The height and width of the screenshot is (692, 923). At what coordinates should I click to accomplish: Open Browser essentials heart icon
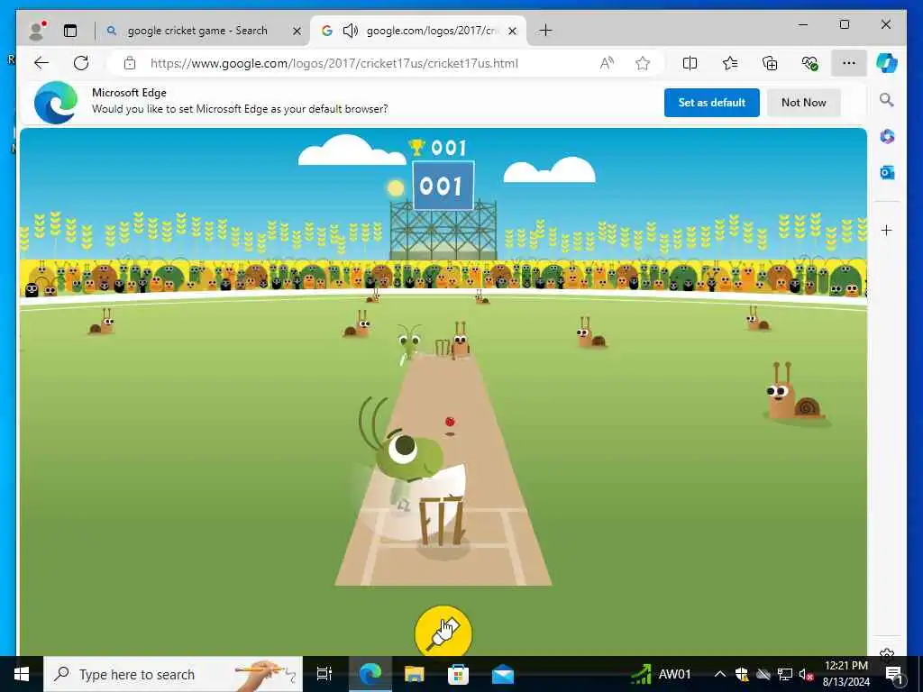point(810,63)
